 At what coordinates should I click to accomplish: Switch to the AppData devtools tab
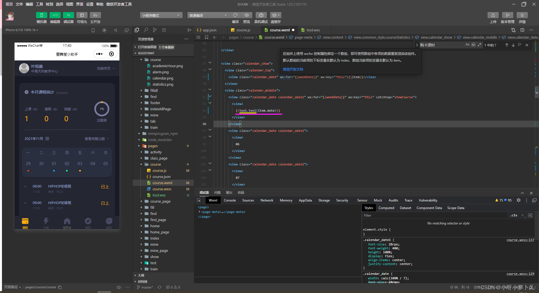pos(305,200)
